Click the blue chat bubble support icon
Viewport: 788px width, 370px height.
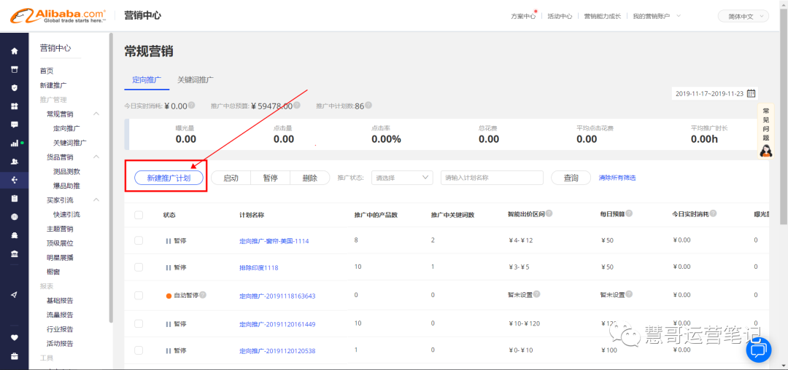click(x=758, y=350)
